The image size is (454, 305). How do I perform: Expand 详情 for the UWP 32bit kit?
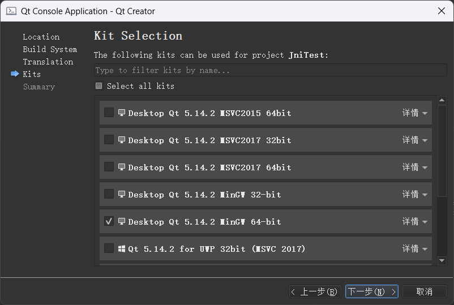[x=414, y=249]
